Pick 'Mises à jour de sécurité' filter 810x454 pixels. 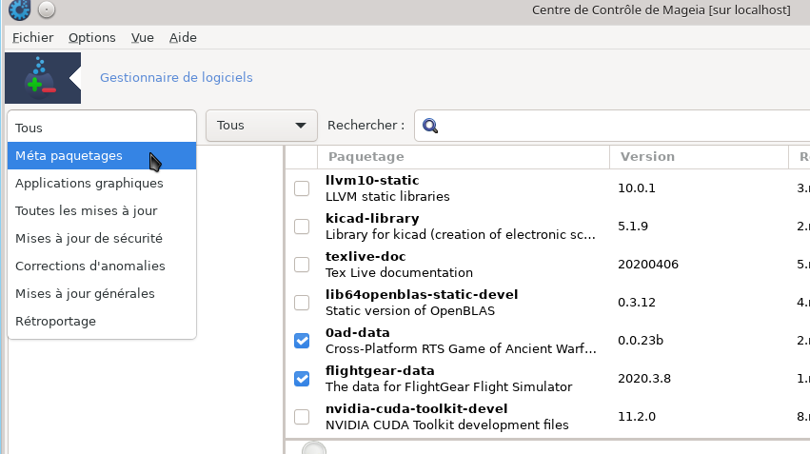(x=102, y=238)
